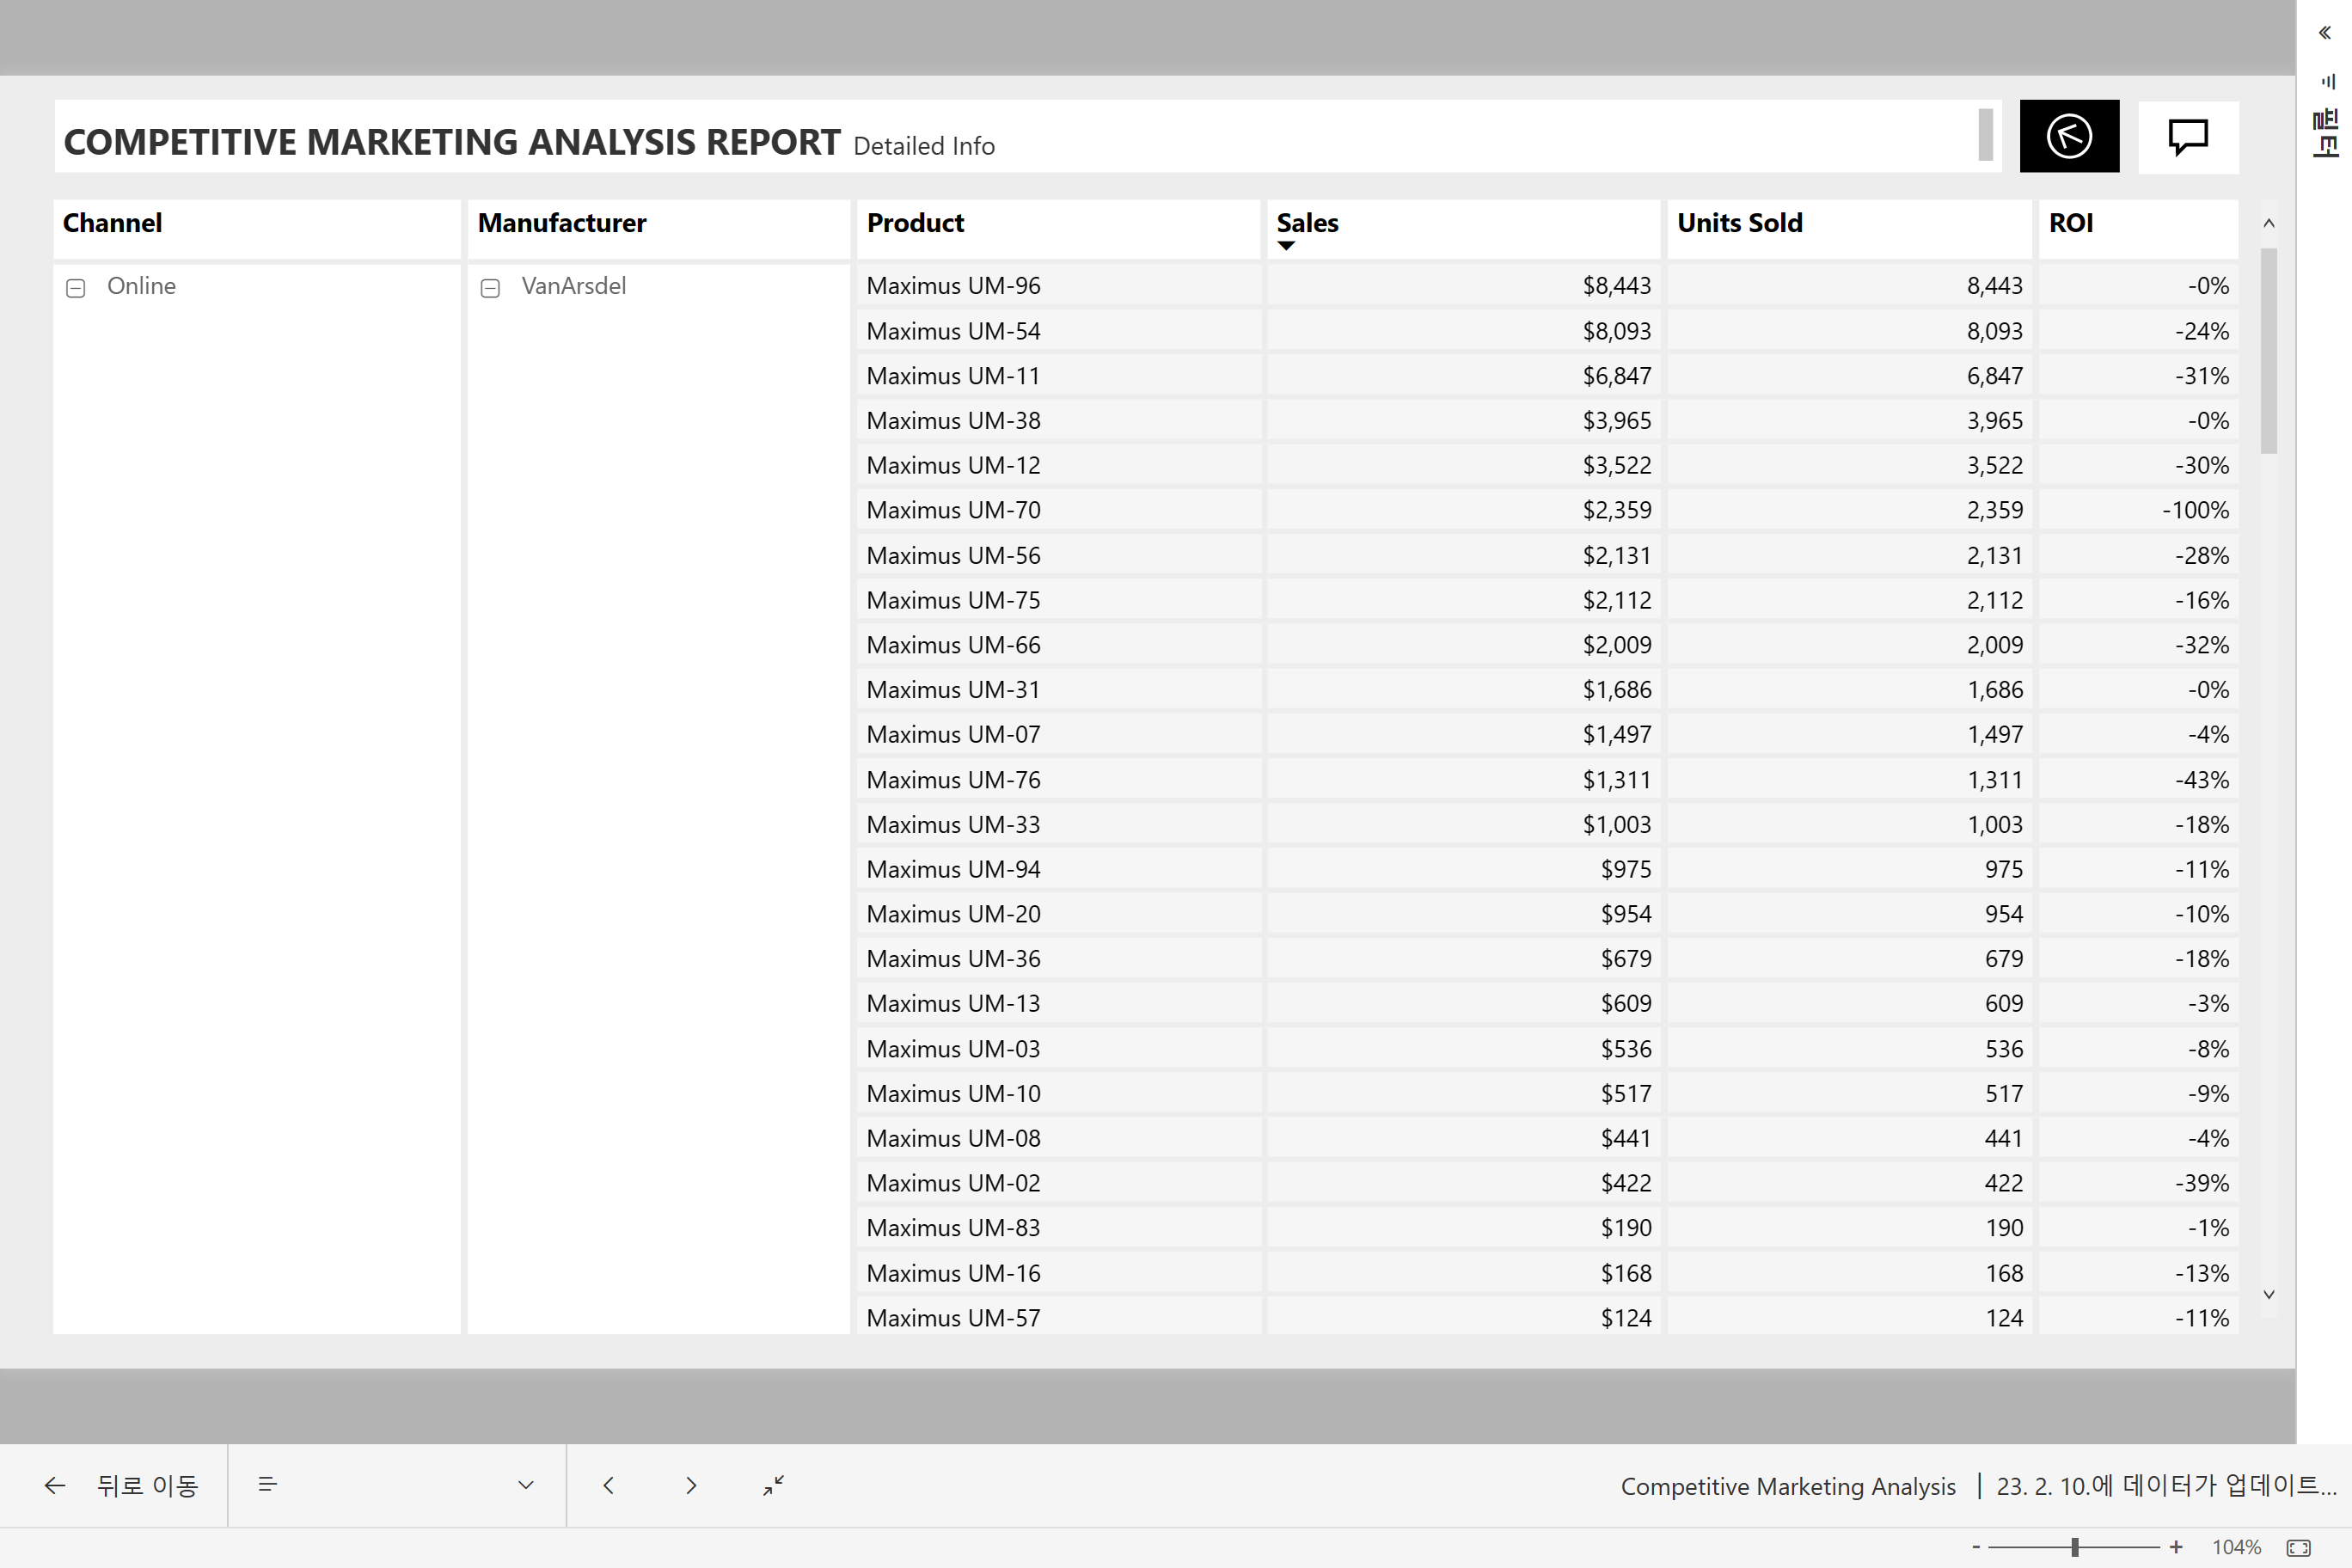Collapse the Online channel row

tap(76, 288)
